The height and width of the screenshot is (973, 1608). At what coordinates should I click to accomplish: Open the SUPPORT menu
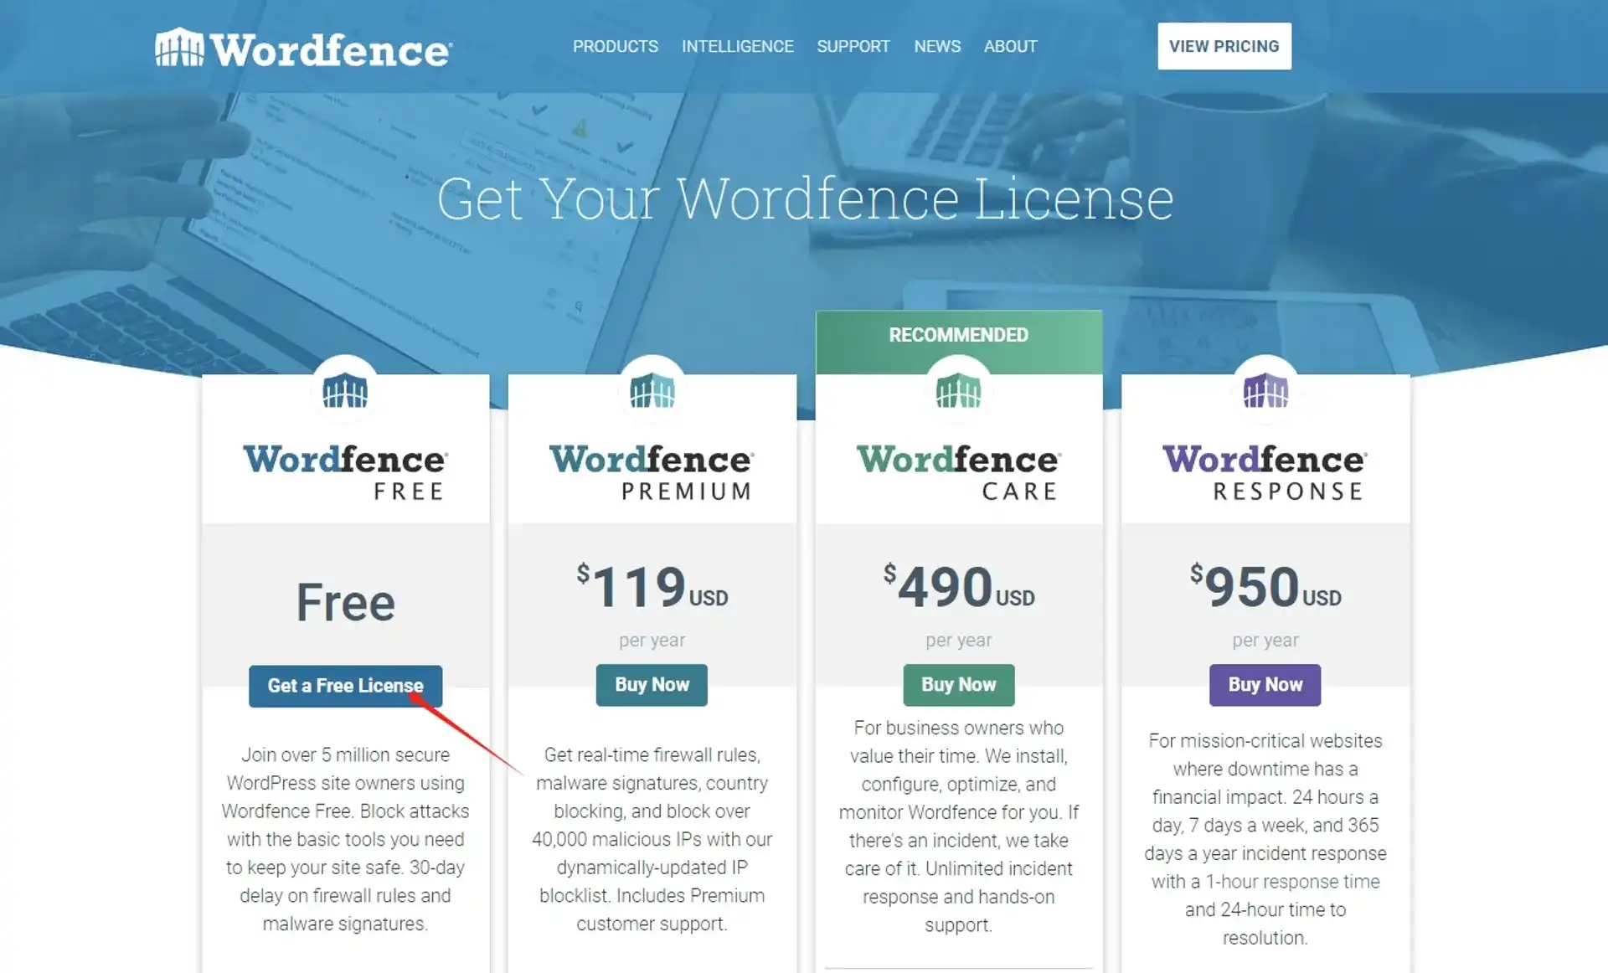click(x=853, y=47)
